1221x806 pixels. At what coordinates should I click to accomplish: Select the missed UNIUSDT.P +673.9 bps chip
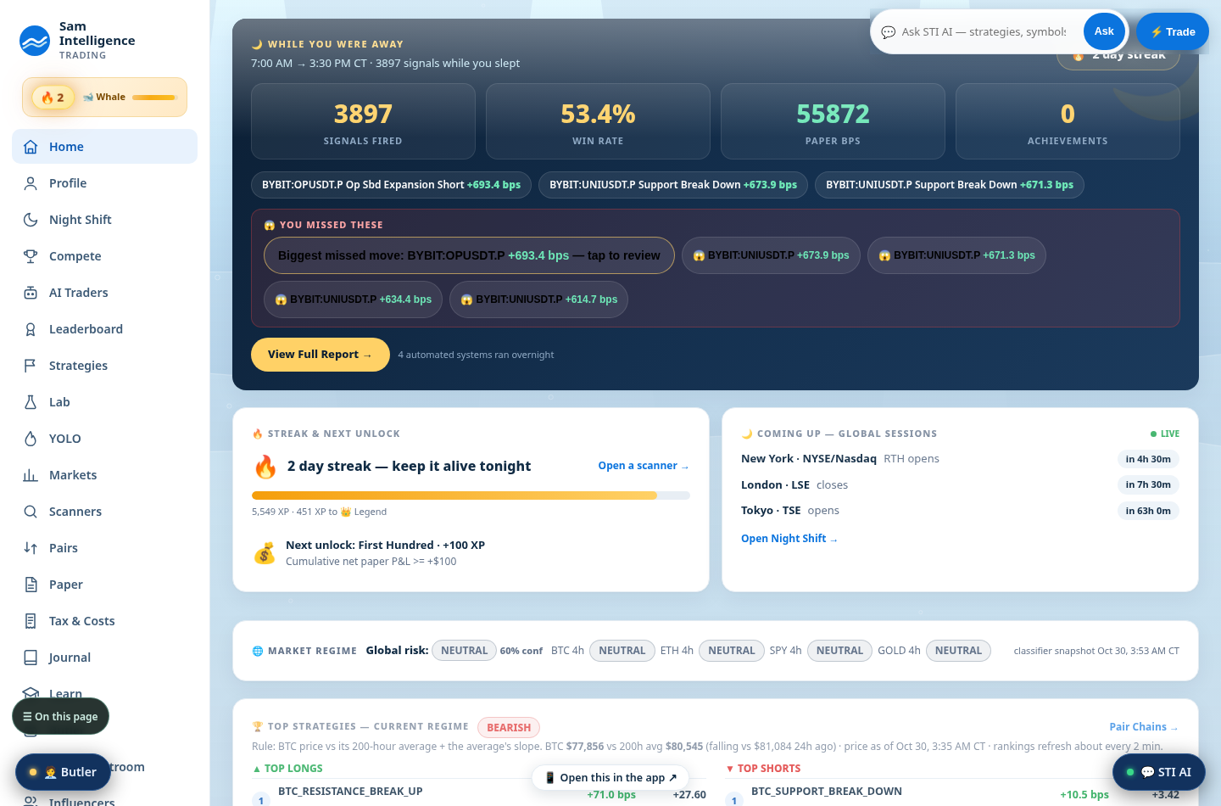click(x=771, y=255)
